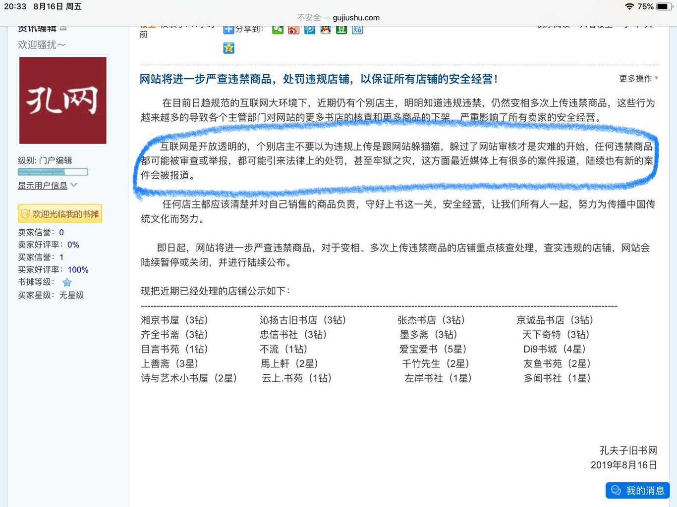Viewport: 677px width, 507px height.
Task: Expand 显示用户信息 details
Action: [x=48, y=185]
